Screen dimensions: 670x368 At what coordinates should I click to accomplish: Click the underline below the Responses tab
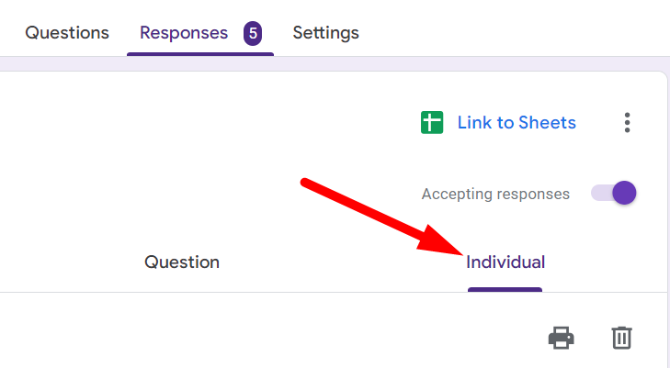click(199, 53)
